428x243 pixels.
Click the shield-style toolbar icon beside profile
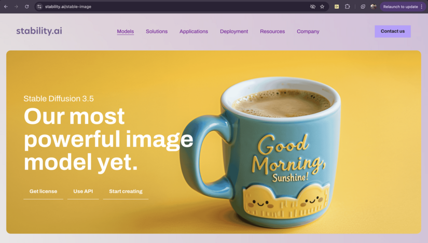point(363,7)
